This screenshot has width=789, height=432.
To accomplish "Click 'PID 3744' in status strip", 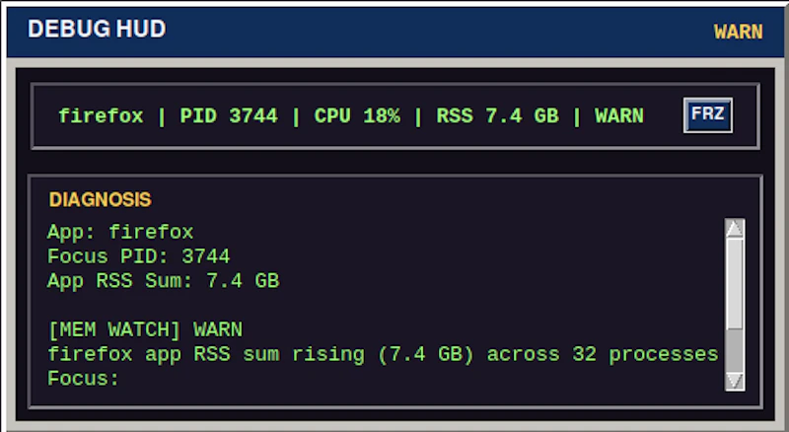I will point(229,116).
